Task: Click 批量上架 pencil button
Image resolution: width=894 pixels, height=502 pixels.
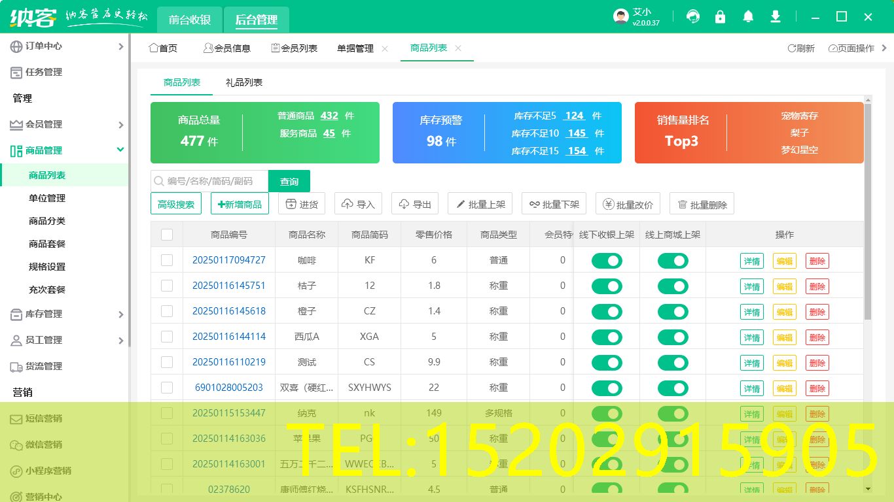Action: pyautogui.click(x=480, y=204)
